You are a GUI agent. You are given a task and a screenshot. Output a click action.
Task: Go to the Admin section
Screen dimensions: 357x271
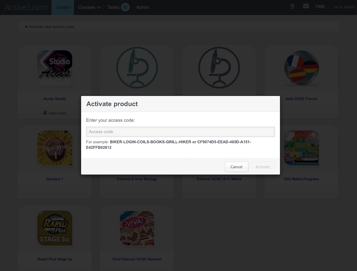[x=143, y=7]
